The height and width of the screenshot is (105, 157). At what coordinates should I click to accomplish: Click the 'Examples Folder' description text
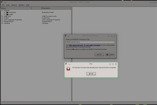pyautogui.click(x=48, y=12)
